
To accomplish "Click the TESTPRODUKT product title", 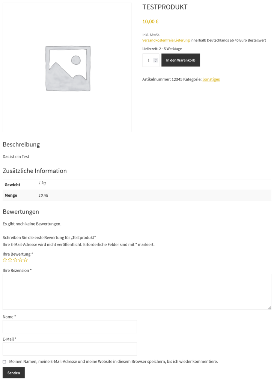I will pos(165,7).
